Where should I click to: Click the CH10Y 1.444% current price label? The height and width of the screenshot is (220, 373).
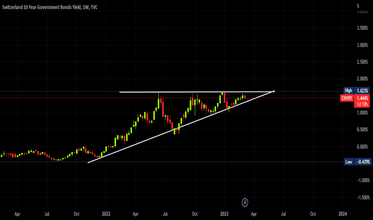355,98
